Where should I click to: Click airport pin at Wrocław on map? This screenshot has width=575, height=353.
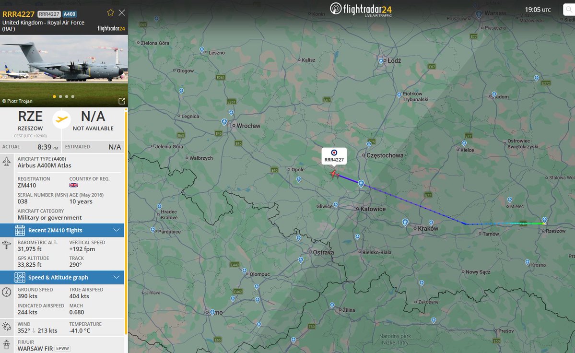tap(224, 122)
